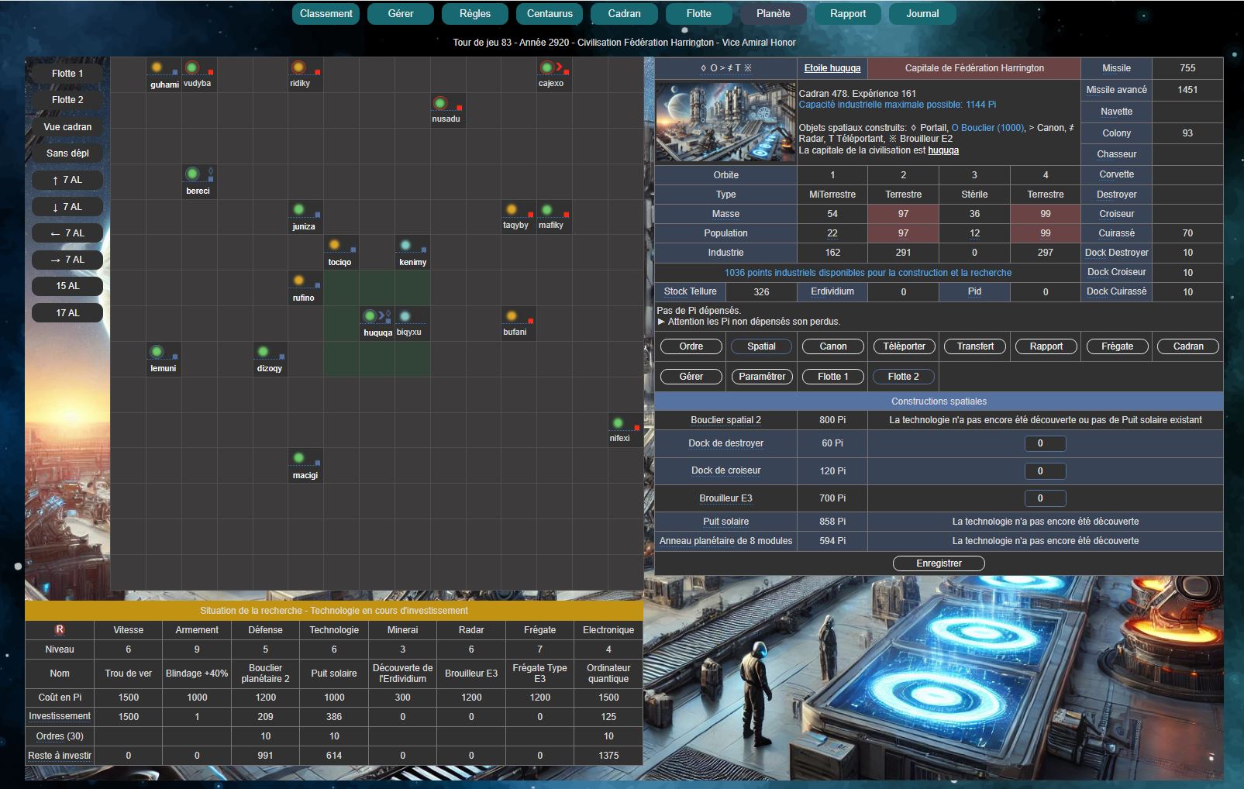Screen dimensions: 1244x789
Task: Open the Centaurus menu
Action: point(550,14)
